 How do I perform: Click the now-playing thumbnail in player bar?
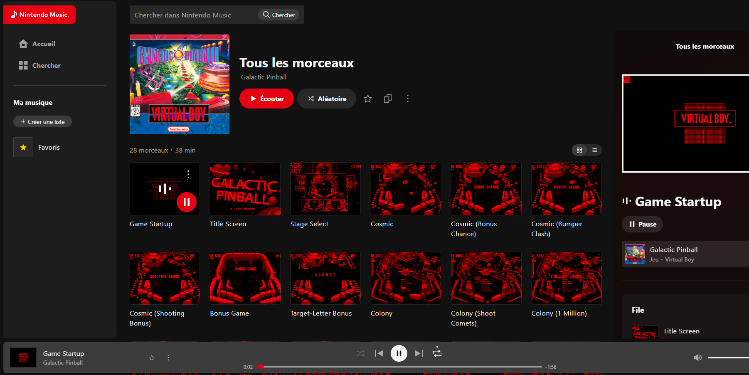coord(23,358)
